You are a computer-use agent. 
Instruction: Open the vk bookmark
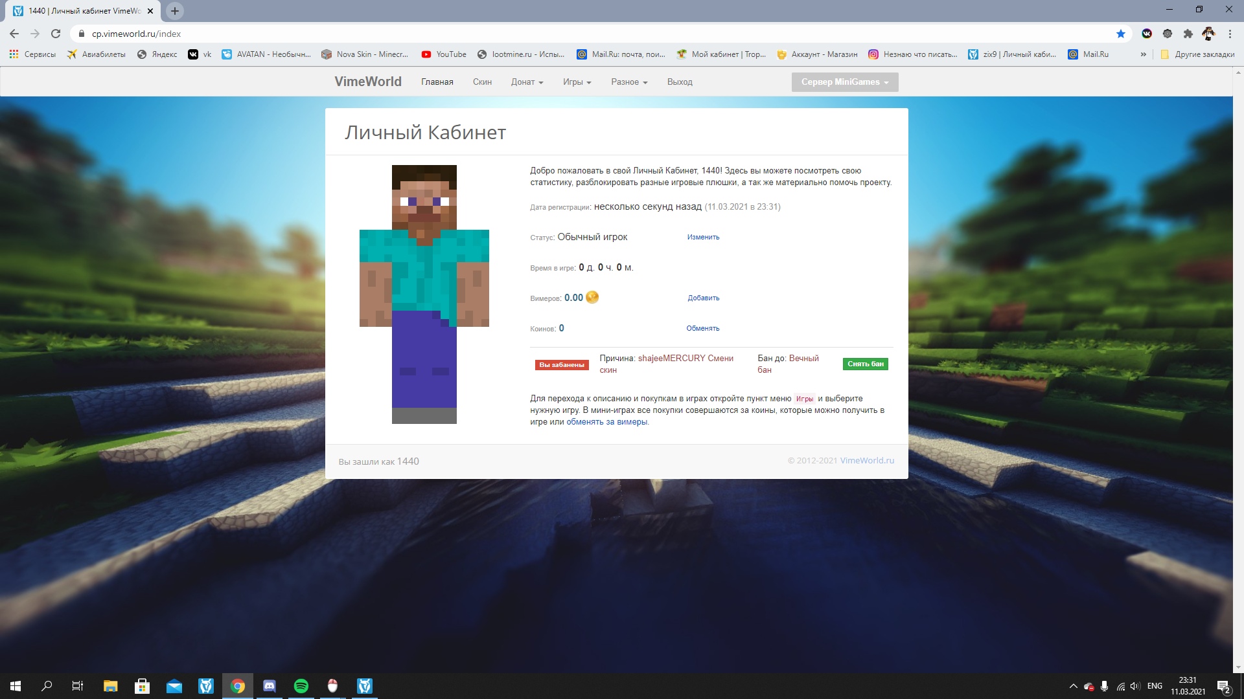200,54
